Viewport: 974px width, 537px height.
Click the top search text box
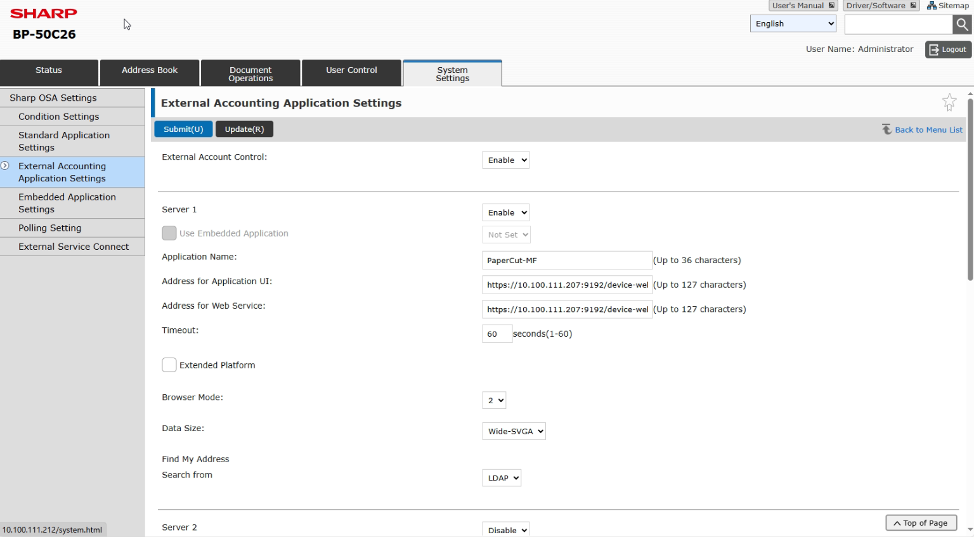(x=899, y=24)
